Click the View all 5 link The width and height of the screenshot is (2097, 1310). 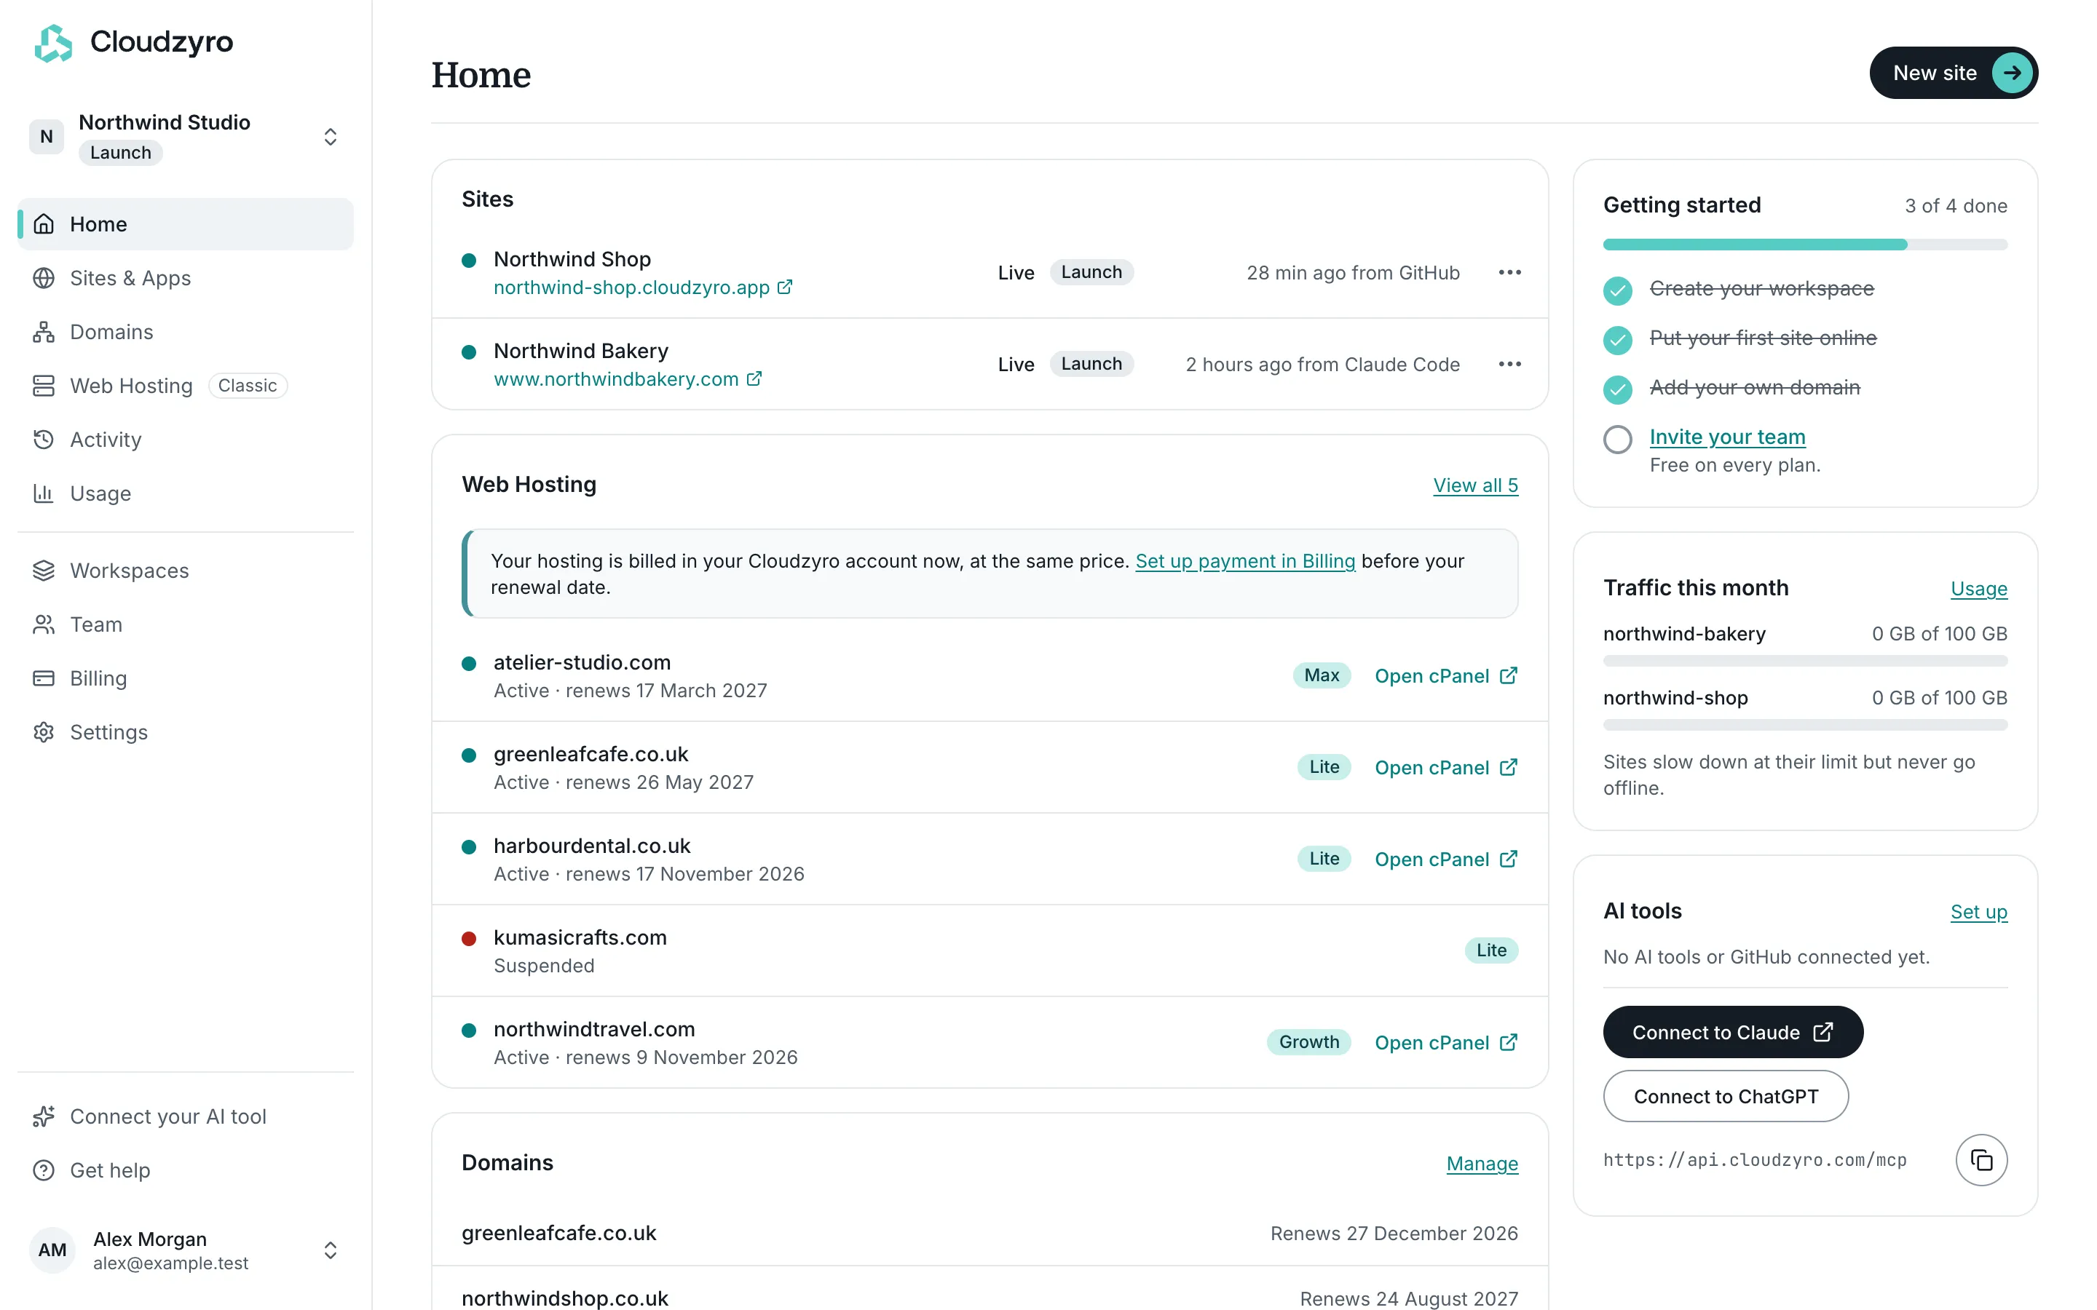(x=1475, y=485)
